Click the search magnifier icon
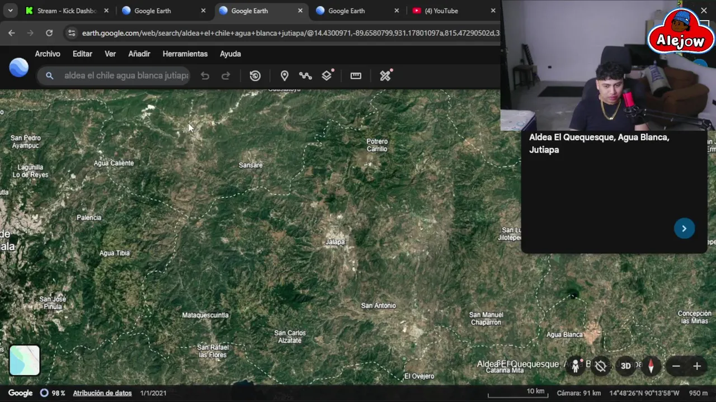 click(x=50, y=75)
